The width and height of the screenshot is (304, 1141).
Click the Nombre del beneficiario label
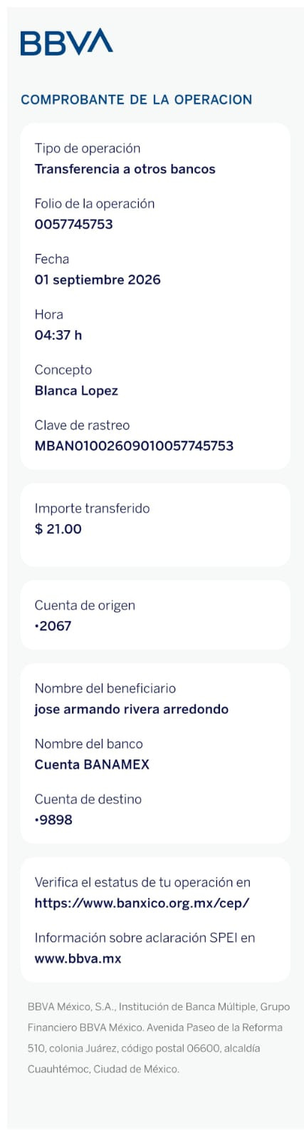pyautogui.click(x=105, y=688)
